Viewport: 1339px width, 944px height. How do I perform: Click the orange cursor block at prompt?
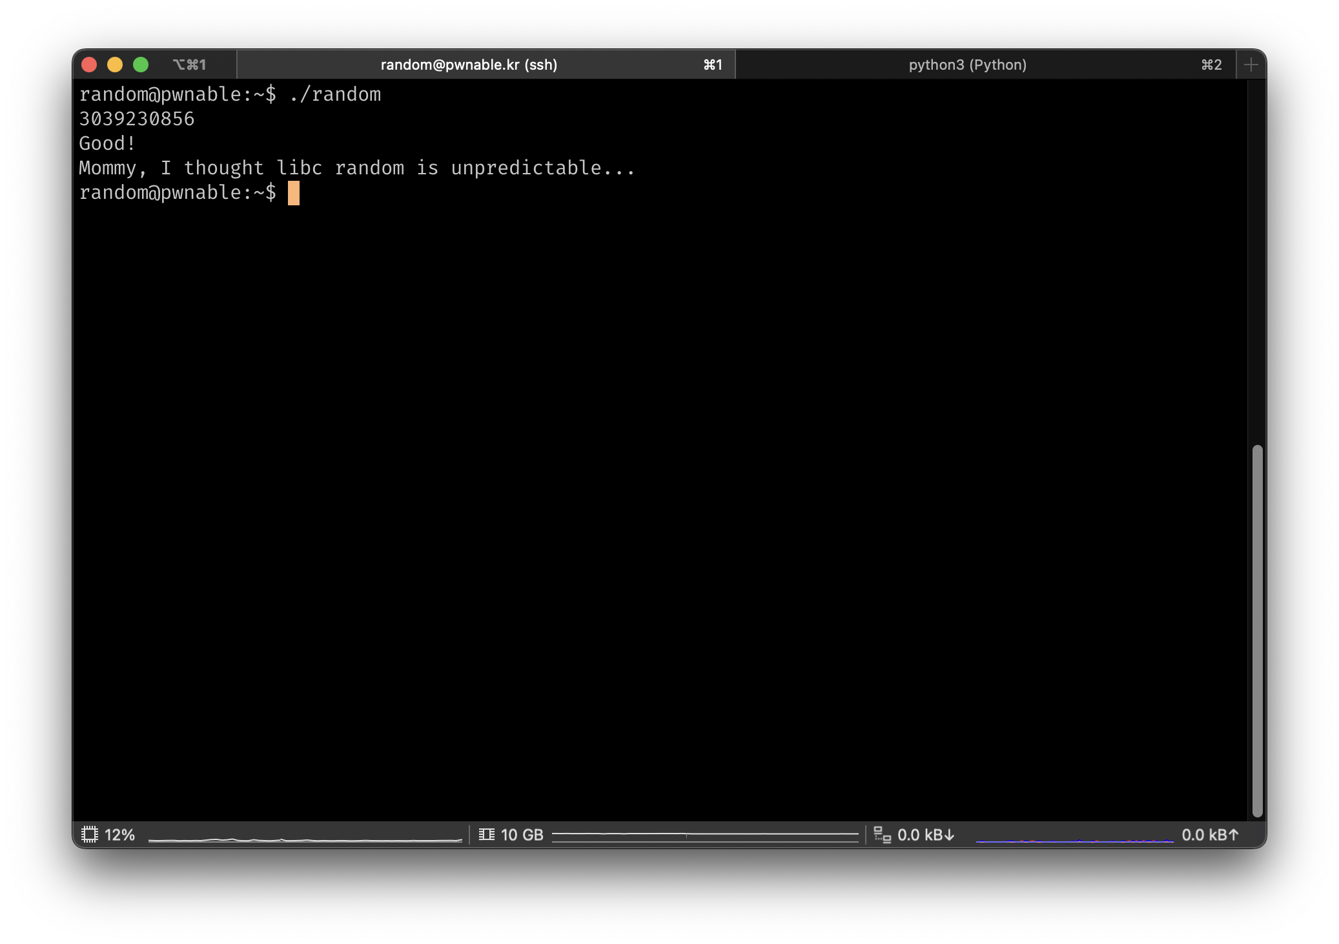click(x=294, y=192)
